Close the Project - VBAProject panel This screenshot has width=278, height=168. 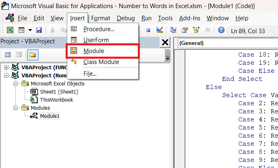pyautogui.click(x=165, y=43)
